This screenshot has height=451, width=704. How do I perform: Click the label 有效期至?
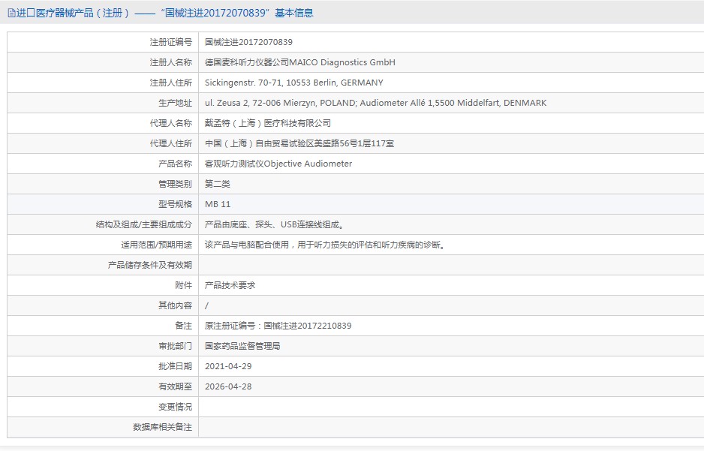pyautogui.click(x=175, y=386)
